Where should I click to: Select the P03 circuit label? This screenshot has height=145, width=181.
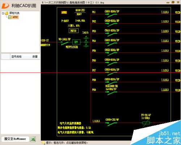(x=94, y=31)
